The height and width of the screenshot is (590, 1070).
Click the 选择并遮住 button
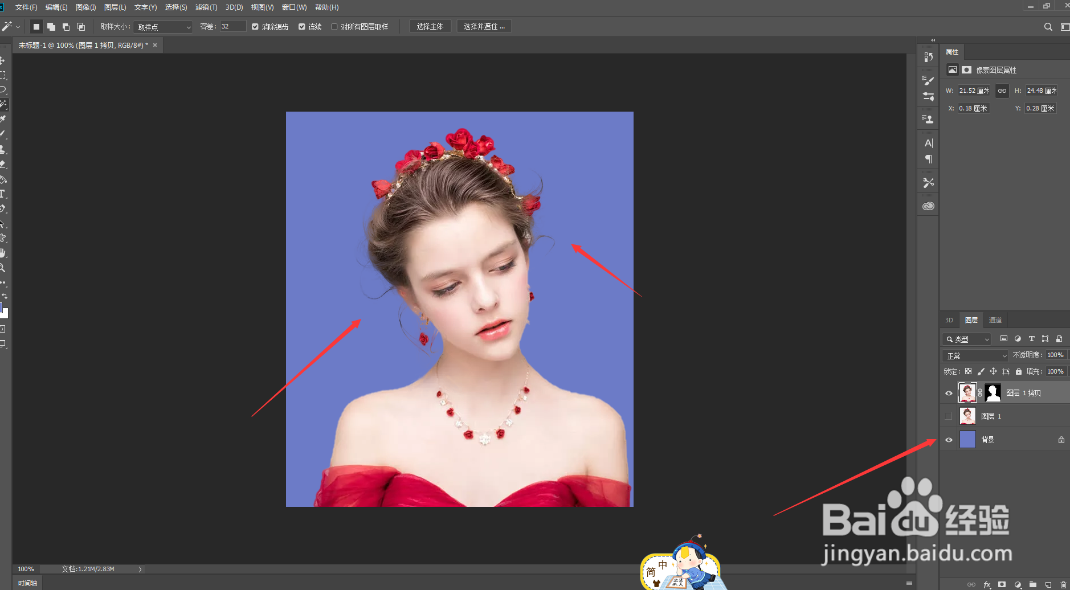(x=484, y=27)
